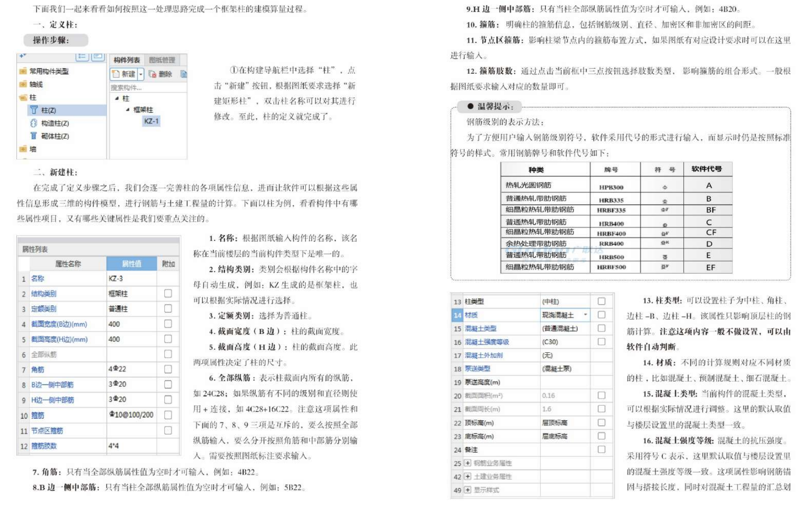Switch to 图纸管理 tab
This screenshot has width=806, height=506.
pos(162,60)
